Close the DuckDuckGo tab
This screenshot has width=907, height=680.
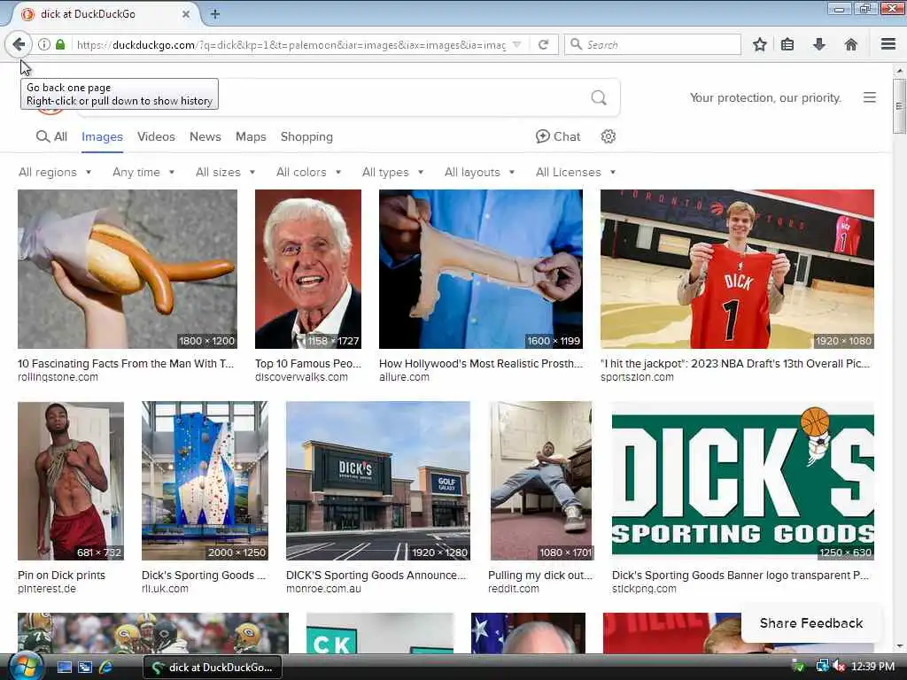point(186,14)
